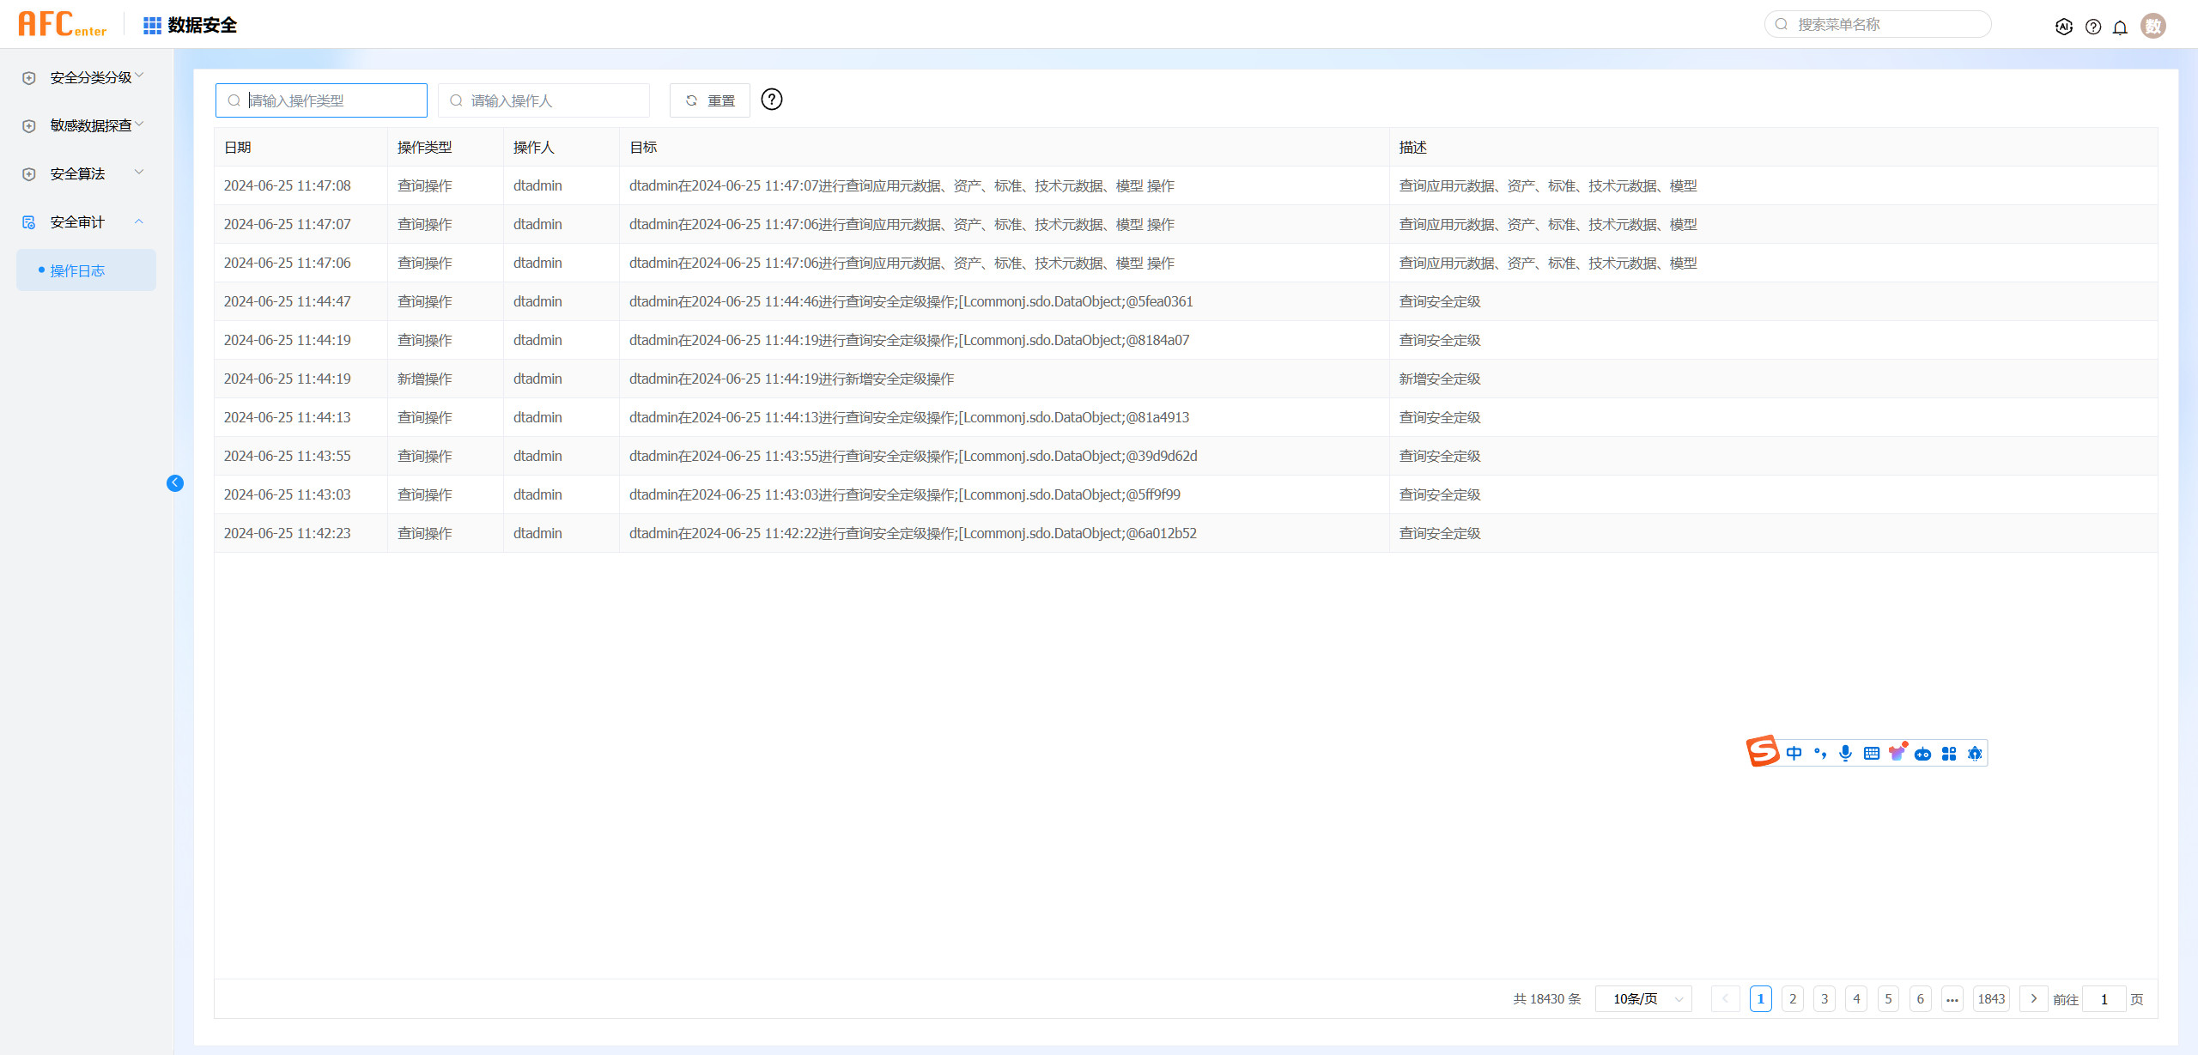Toggle Sogou Chinese/English input mode
Screen dimensions: 2198x1055
(x=1794, y=753)
